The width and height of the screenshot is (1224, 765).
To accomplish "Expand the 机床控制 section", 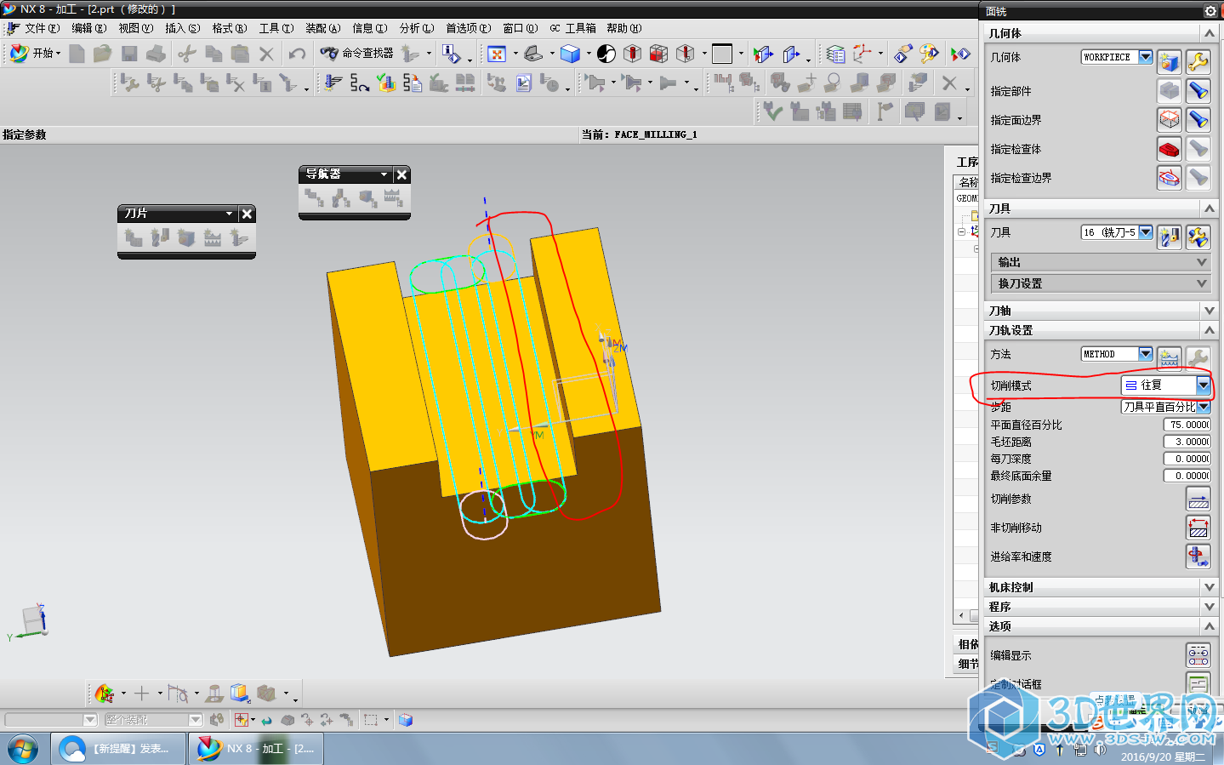I will coord(1101,587).
